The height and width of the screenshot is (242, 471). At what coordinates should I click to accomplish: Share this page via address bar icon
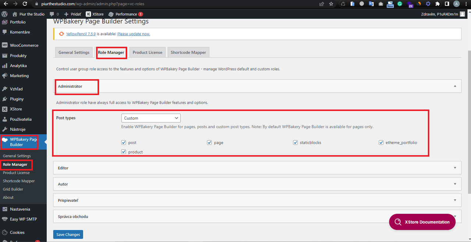[322, 4]
